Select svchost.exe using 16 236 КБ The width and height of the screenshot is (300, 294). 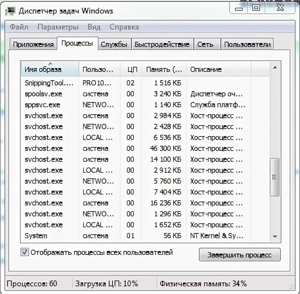[145, 203]
